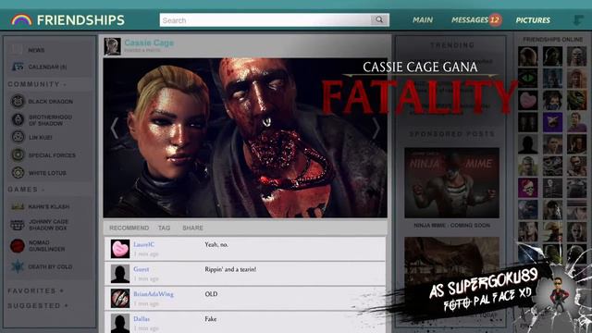Click the Death by Cold snowflake icon
The width and height of the screenshot is (592, 333).
pos(18,266)
